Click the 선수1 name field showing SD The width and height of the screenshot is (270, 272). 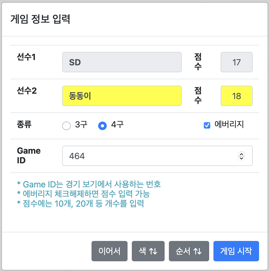[x=122, y=62]
